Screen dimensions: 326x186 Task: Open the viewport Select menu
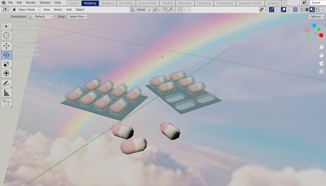click(x=58, y=10)
